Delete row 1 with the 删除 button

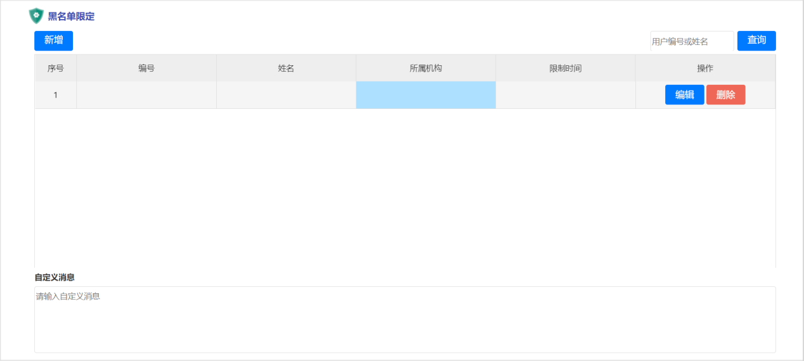tap(725, 95)
